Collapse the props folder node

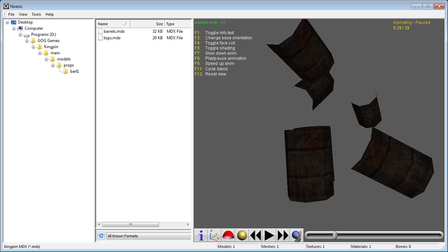pos(53,66)
